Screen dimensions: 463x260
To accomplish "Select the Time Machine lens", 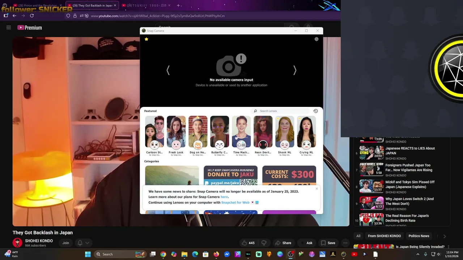I will click(x=241, y=135).
